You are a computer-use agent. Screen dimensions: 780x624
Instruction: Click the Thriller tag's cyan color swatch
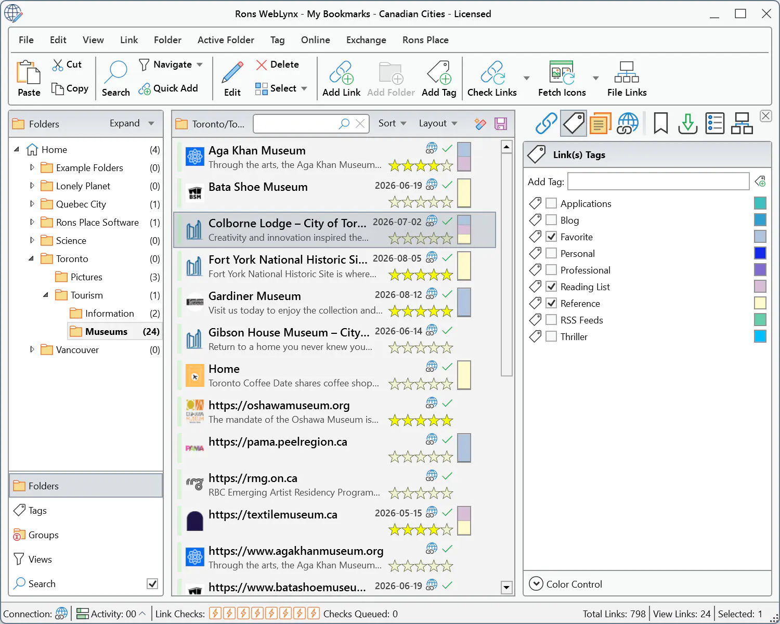760,336
